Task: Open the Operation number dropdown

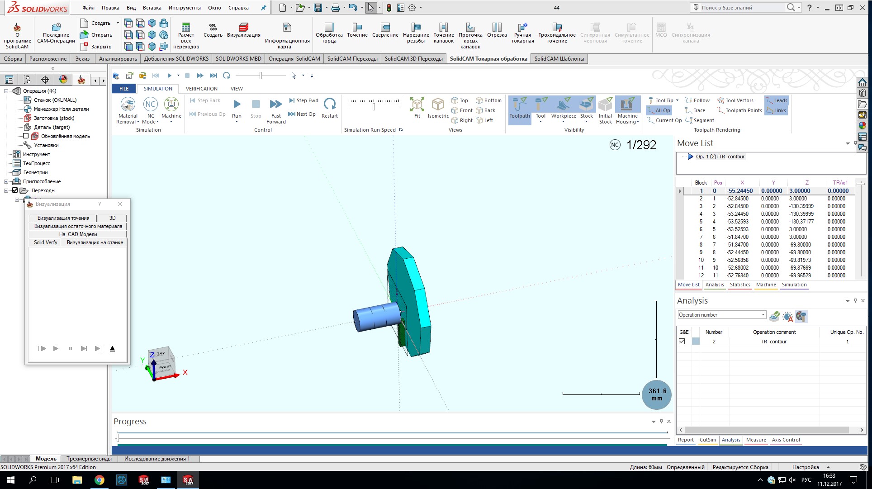Action: [x=763, y=315]
